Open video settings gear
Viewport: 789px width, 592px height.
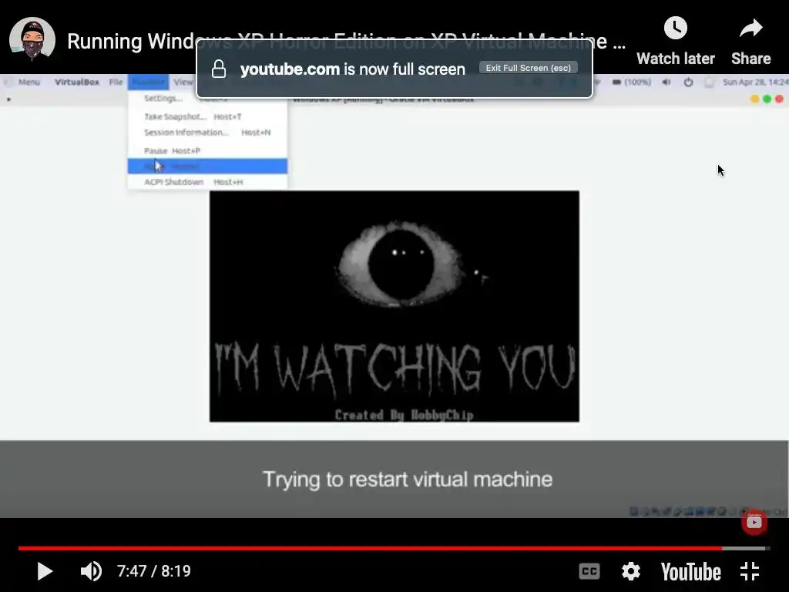pyautogui.click(x=630, y=571)
